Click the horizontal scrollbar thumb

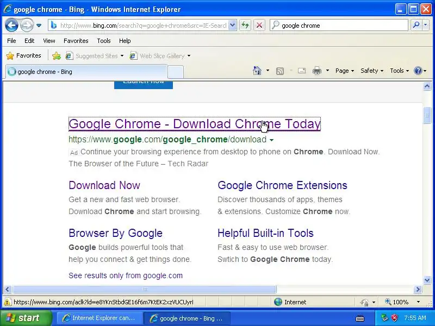144,290
